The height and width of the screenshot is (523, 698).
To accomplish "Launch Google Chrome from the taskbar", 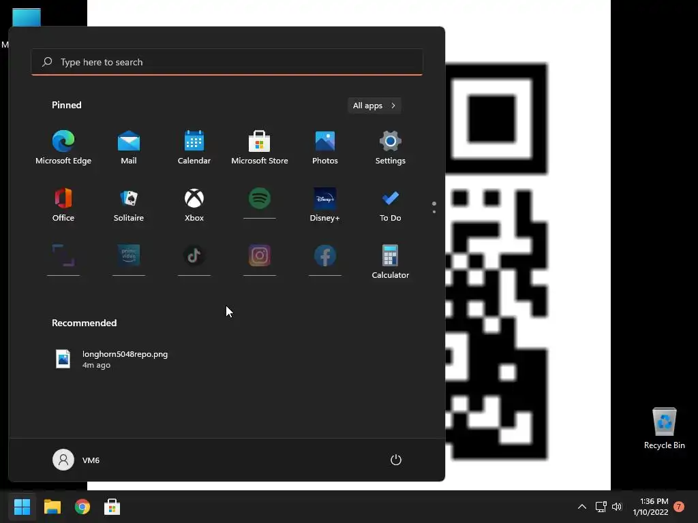I will click(82, 507).
